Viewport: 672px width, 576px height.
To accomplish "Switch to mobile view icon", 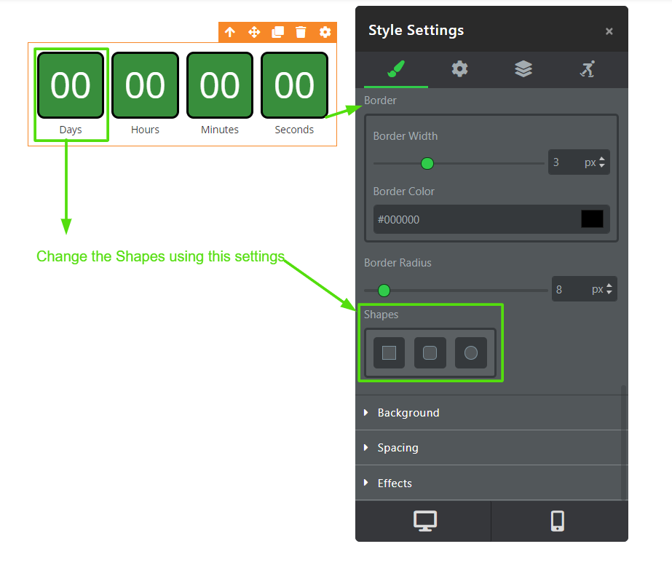I will tap(558, 521).
